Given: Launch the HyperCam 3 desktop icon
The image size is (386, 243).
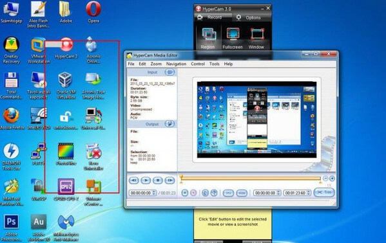Looking at the screenshot, I should [x=66, y=48].
